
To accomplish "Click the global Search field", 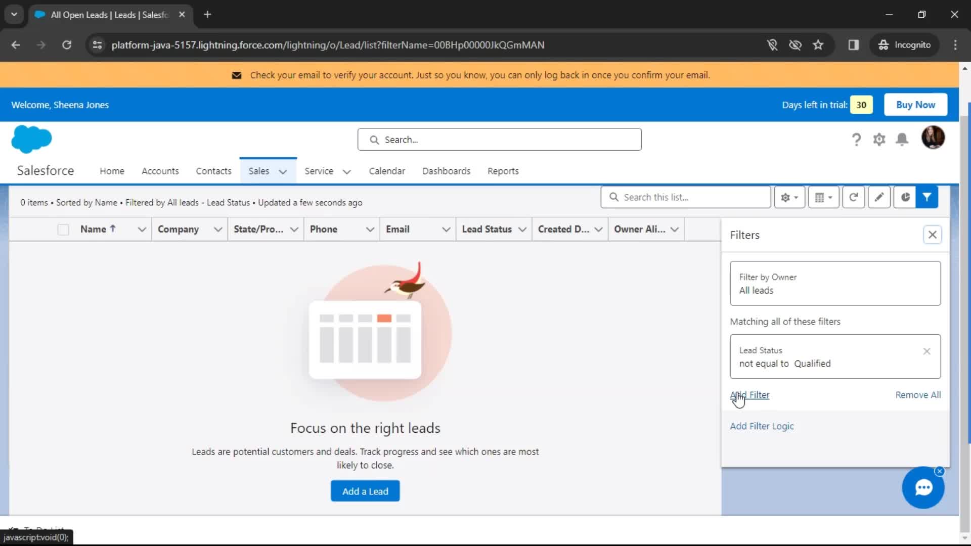I will 499,140.
